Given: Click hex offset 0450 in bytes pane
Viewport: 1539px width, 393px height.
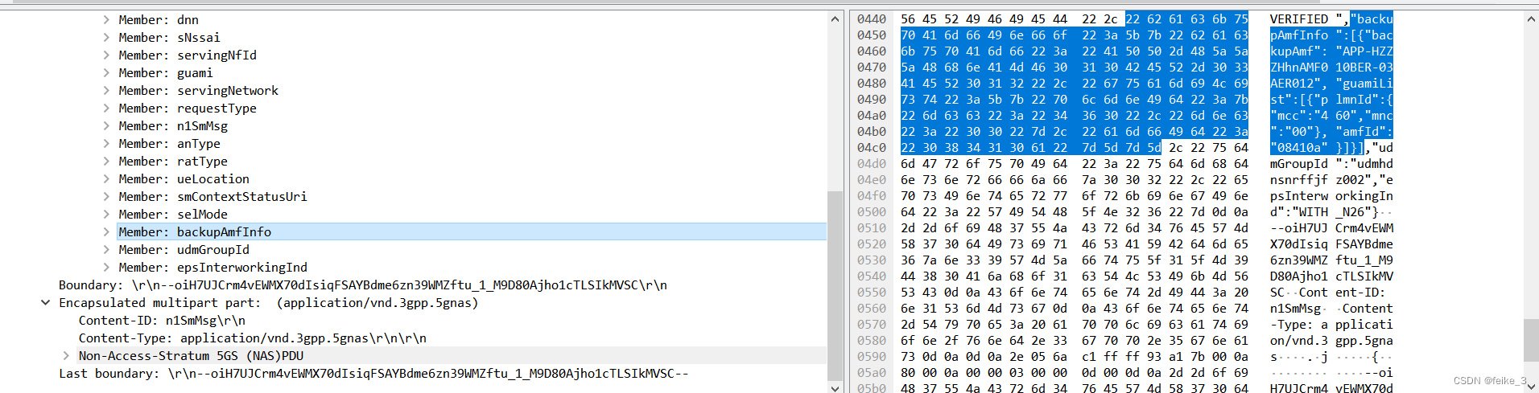Looking at the screenshot, I should point(872,35).
